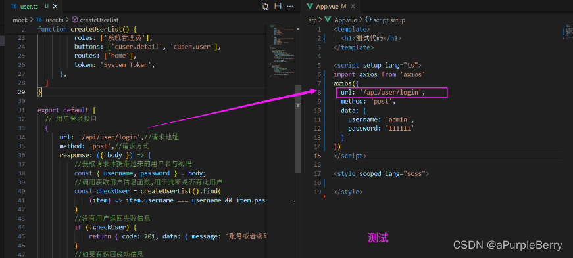Click the text 'export default ['
The height and width of the screenshot is (258, 573).
click(x=66, y=110)
